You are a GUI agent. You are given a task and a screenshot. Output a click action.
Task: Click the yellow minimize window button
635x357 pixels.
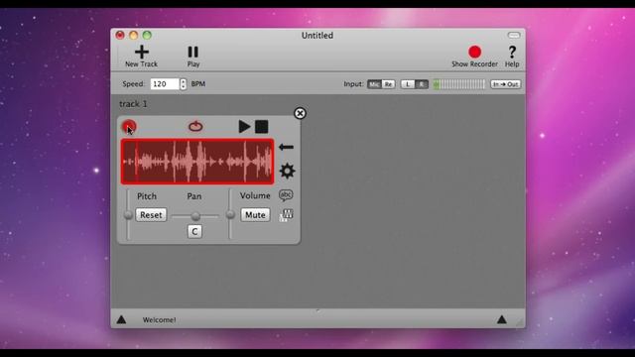tap(134, 36)
